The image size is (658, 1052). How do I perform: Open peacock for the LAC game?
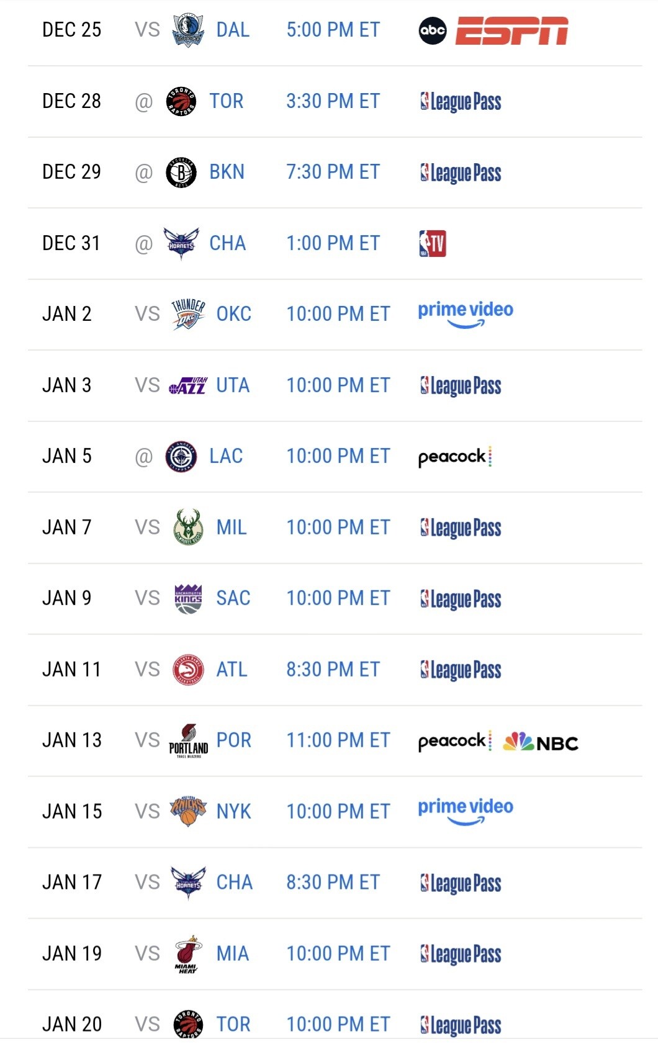pos(455,457)
